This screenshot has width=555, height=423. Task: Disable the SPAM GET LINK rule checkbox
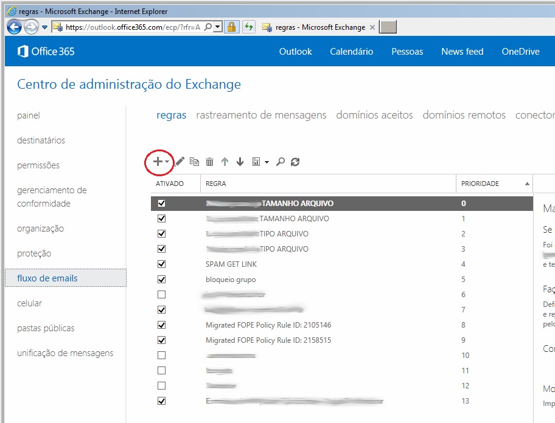click(161, 264)
